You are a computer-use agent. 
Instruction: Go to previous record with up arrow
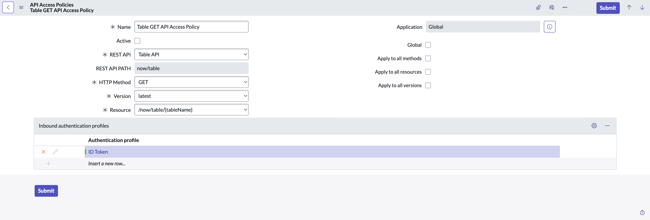pyautogui.click(x=629, y=8)
